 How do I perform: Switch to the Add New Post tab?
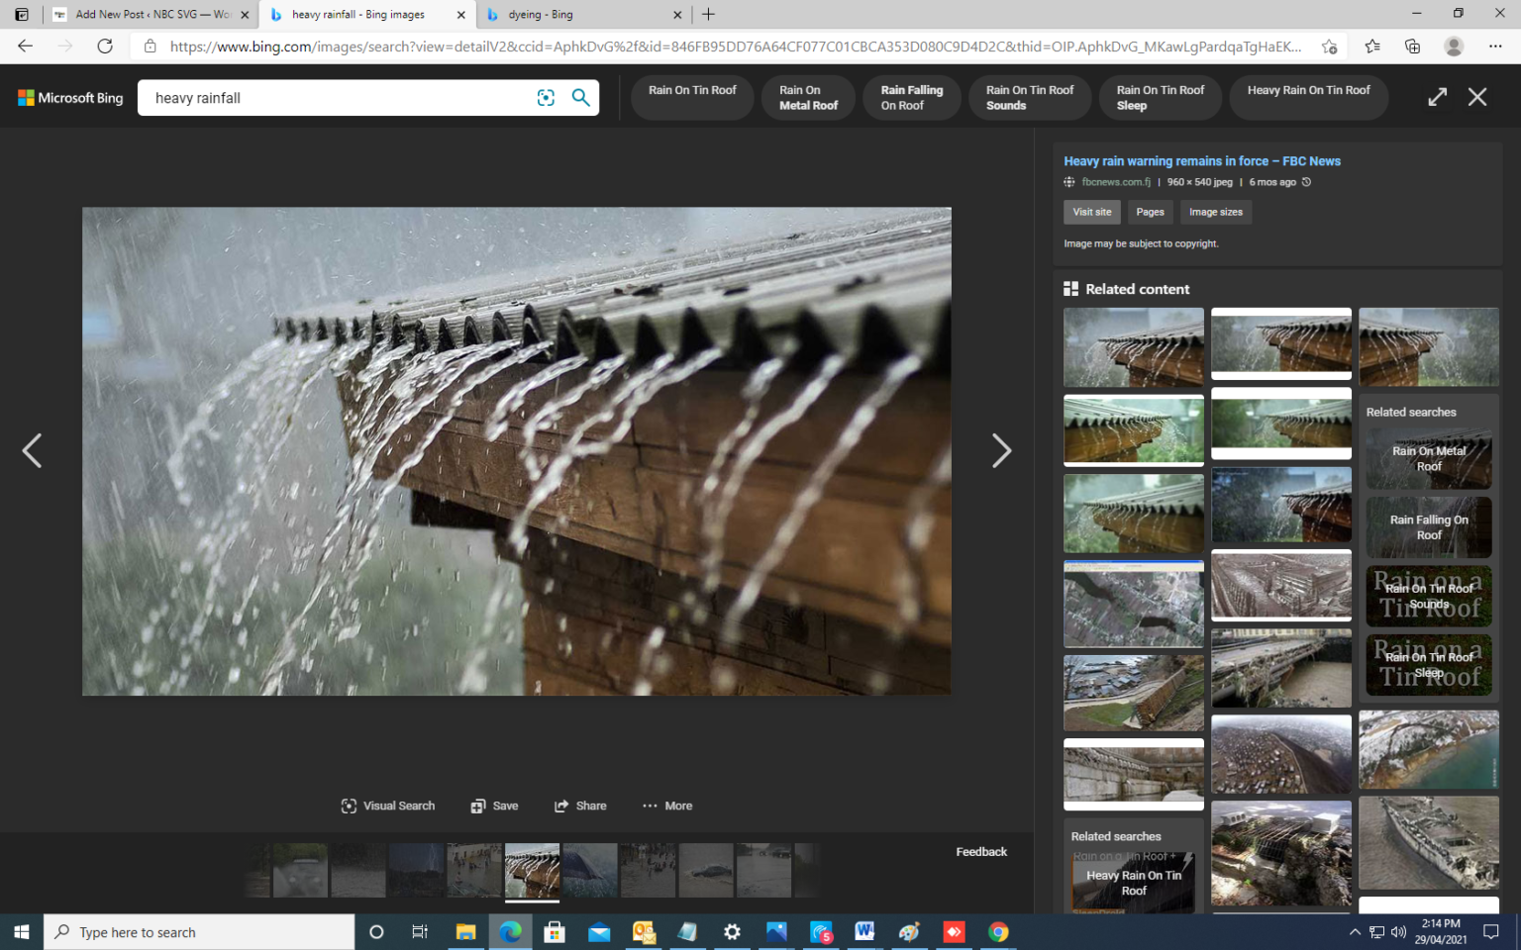tap(149, 15)
